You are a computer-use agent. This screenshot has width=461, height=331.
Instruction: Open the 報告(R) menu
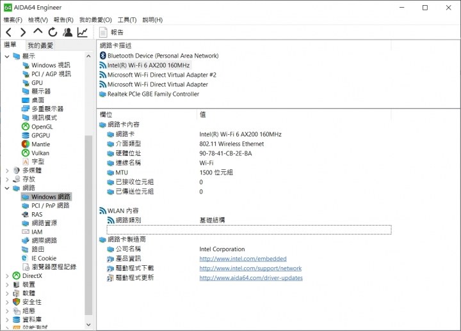tap(63, 20)
